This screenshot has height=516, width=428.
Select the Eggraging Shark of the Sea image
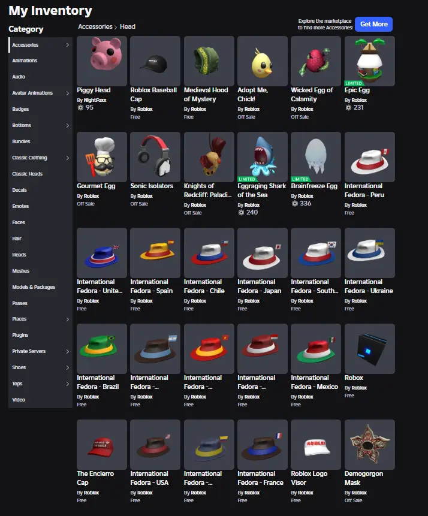[x=263, y=157]
